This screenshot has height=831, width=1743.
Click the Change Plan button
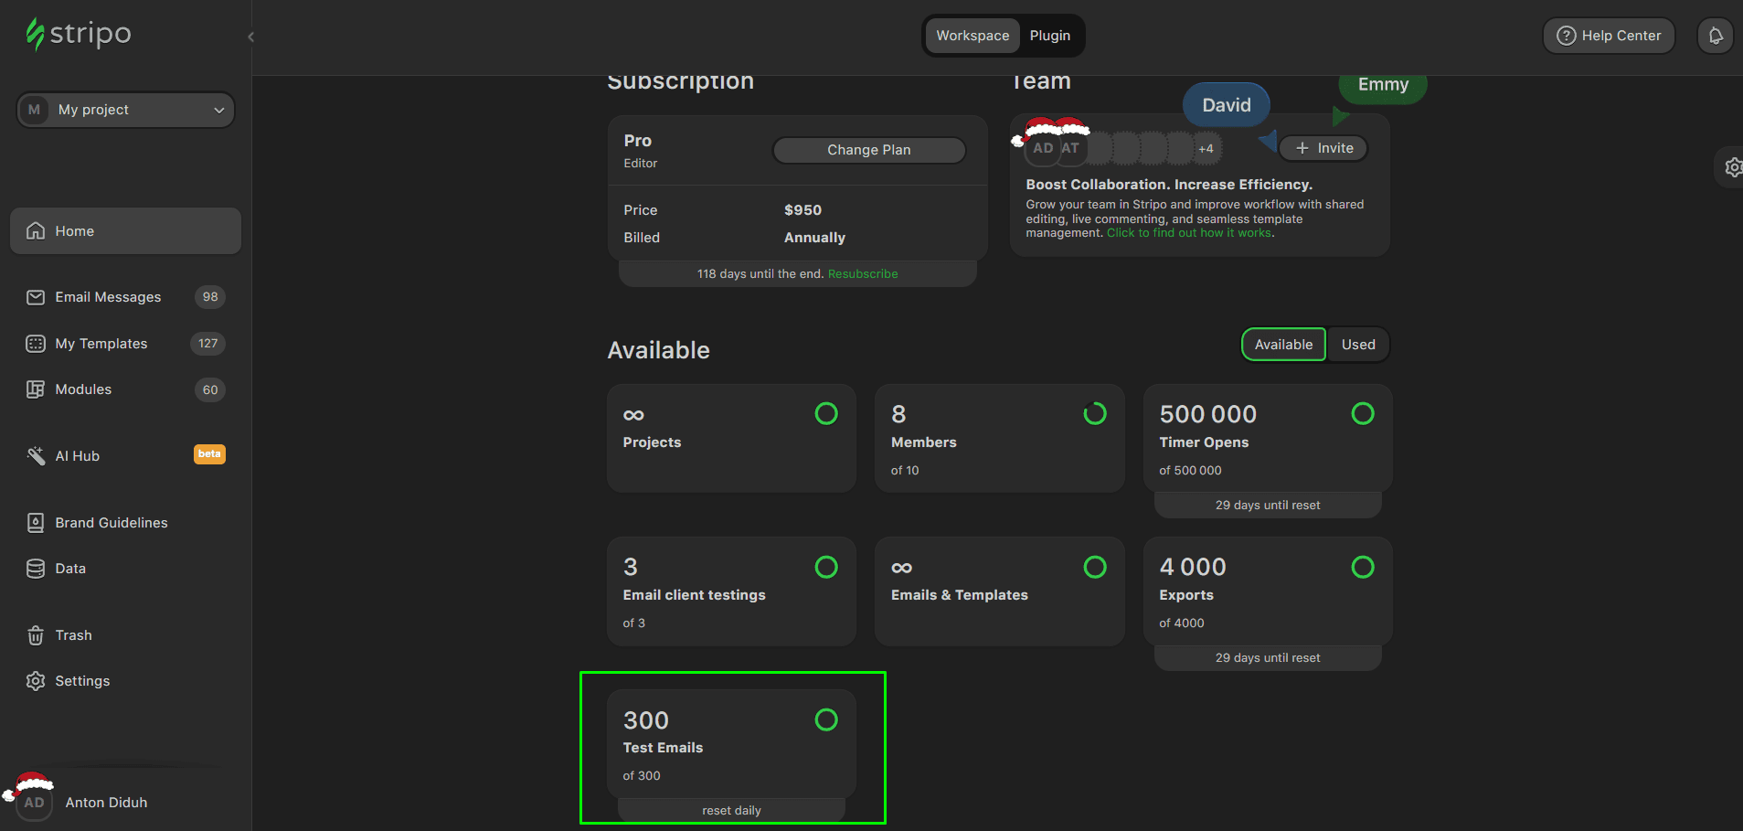point(868,150)
